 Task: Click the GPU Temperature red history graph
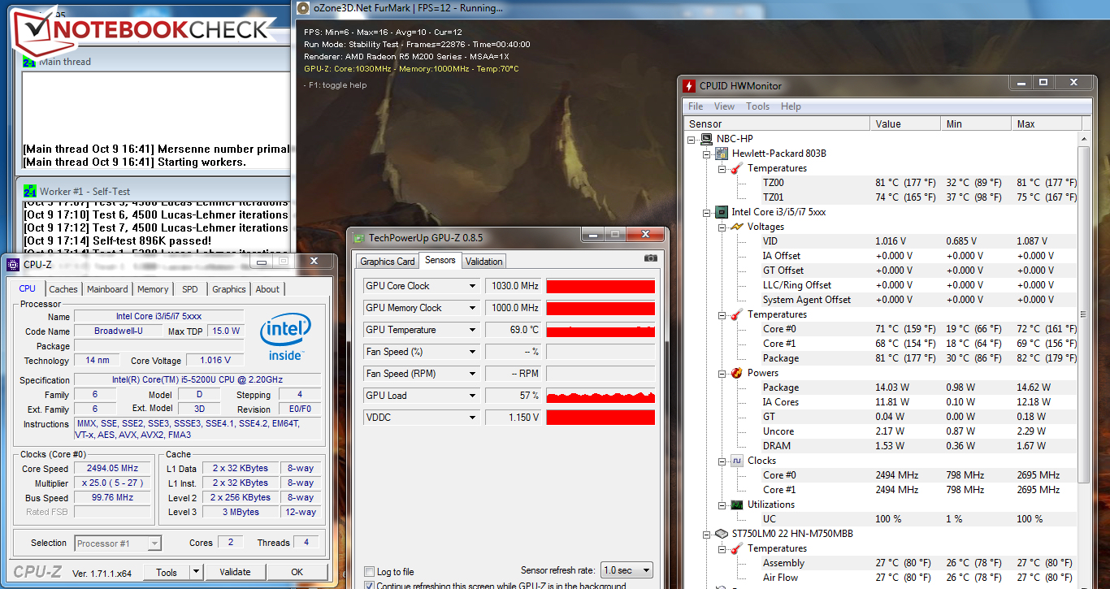point(601,330)
